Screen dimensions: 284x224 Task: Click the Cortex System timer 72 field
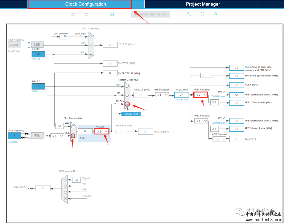[x=237, y=76]
